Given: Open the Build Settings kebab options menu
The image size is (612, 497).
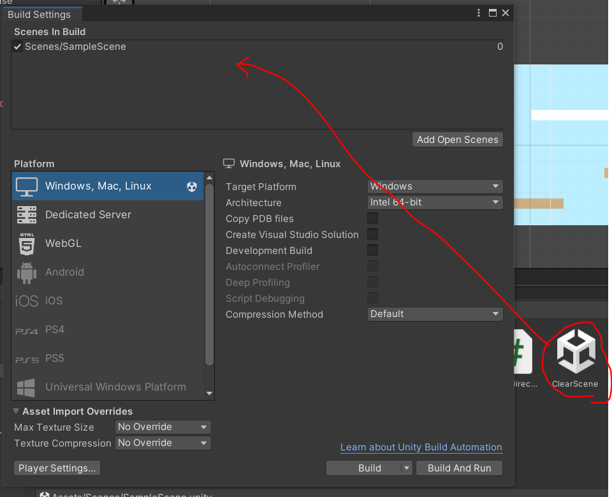Looking at the screenshot, I should (x=479, y=13).
